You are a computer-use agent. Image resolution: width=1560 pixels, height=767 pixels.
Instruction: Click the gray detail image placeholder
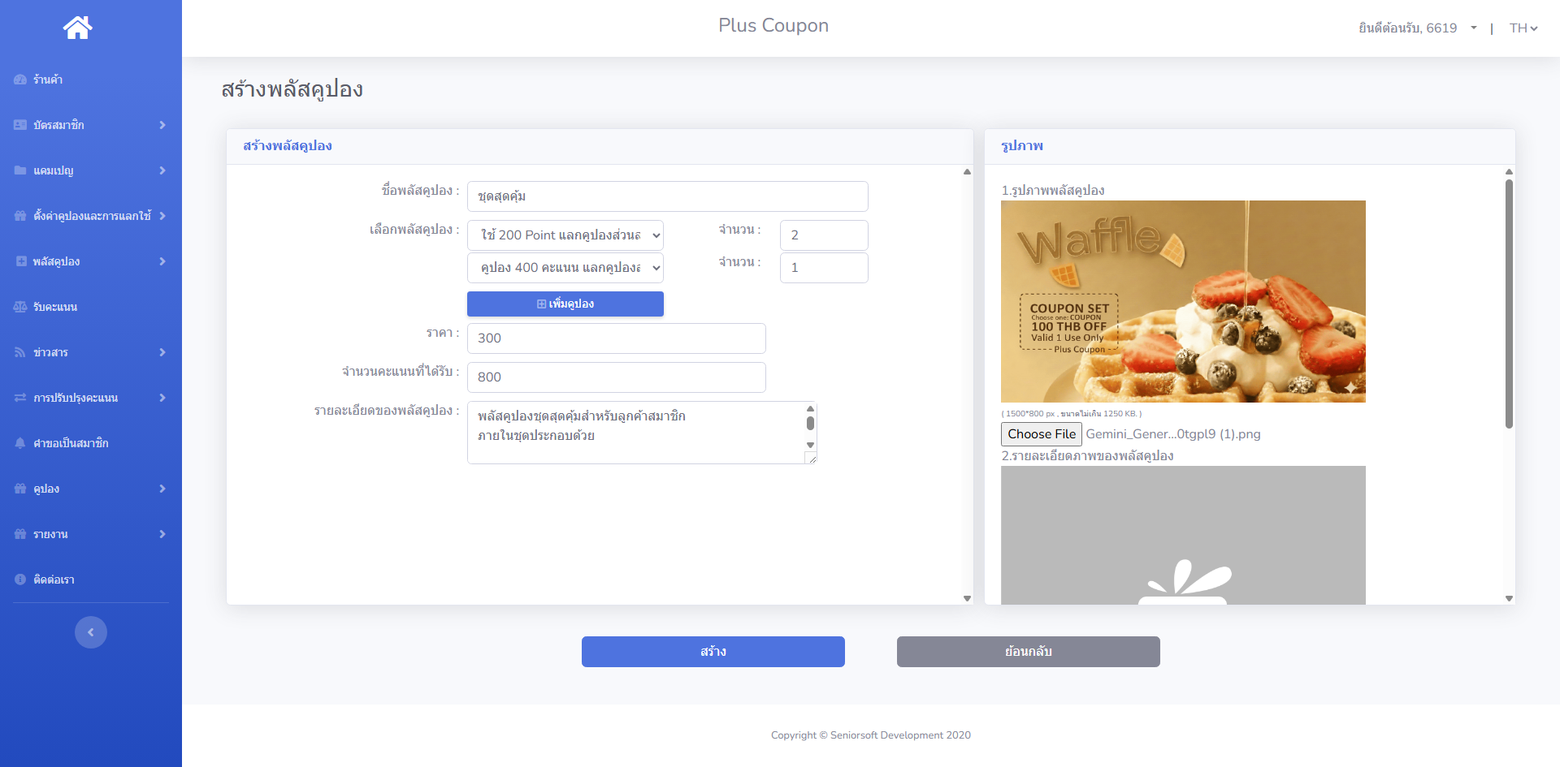pos(1183,535)
